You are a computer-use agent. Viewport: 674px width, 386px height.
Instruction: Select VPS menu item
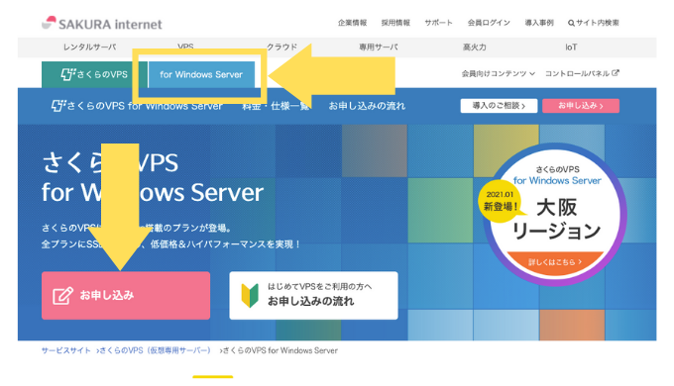click(185, 47)
